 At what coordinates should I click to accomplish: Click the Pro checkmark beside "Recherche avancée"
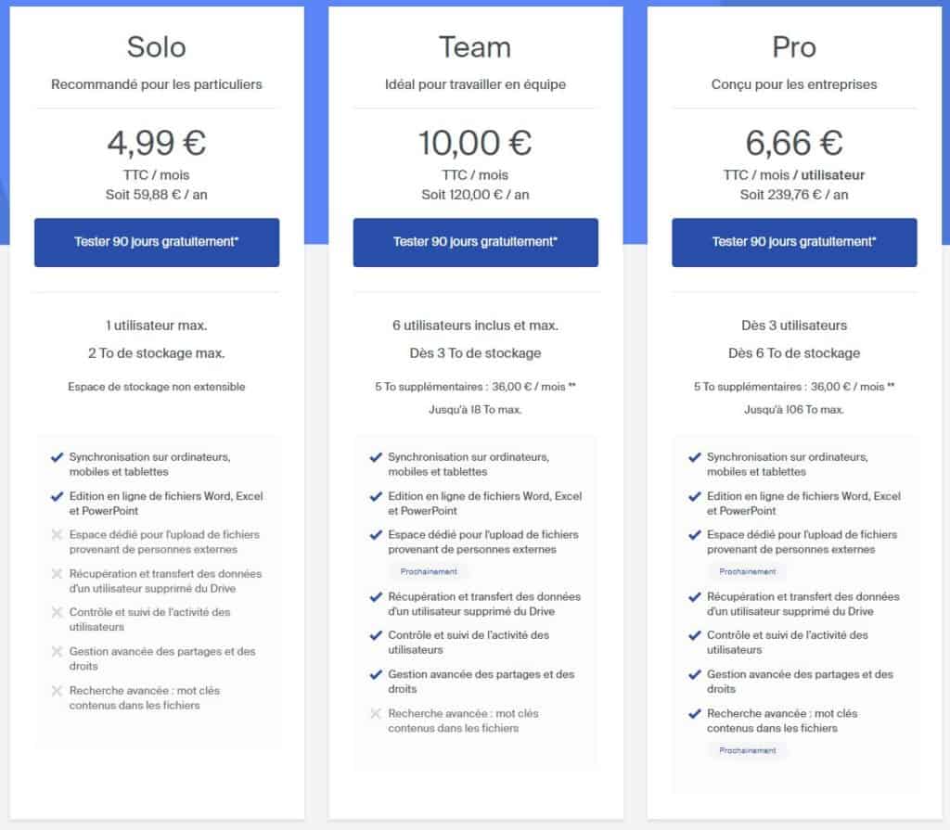point(695,714)
